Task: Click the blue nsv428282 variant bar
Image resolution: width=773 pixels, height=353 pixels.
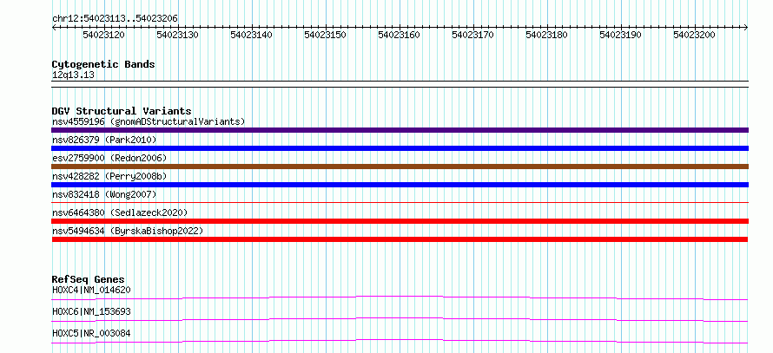Action: click(x=400, y=185)
